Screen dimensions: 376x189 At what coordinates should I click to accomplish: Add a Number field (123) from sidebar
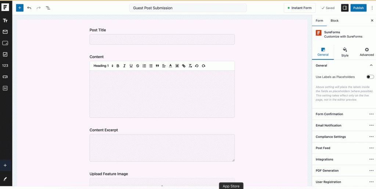tap(5, 65)
